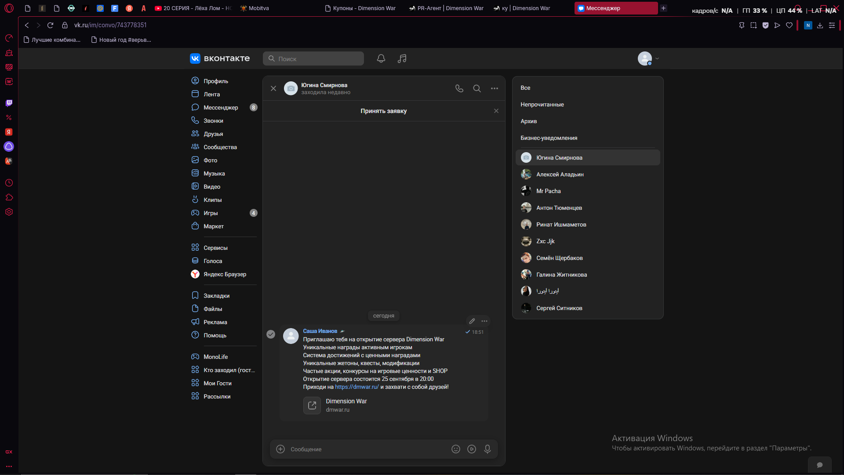The height and width of the screenshot is (475, 844).
Task: Open message three-dots actions menu
Action: click(484, 321)
